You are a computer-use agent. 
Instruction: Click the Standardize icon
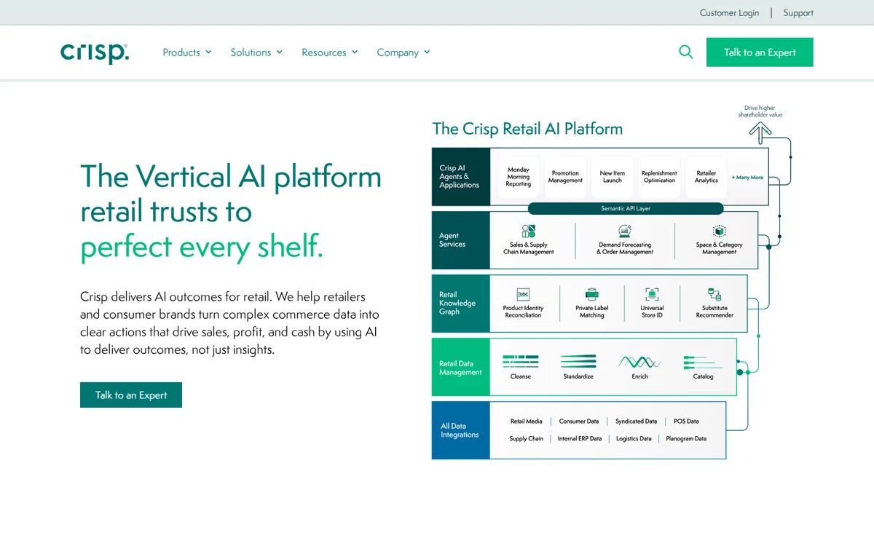[578, 361]
